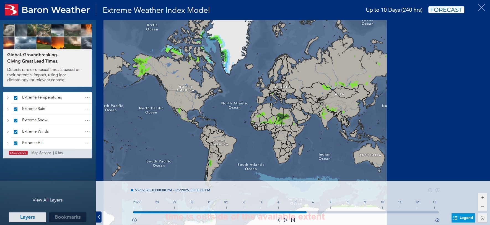Toggle the Extreme Snow layer checkbox
This screenshot has height=225, width=490.
pos(16,120)
